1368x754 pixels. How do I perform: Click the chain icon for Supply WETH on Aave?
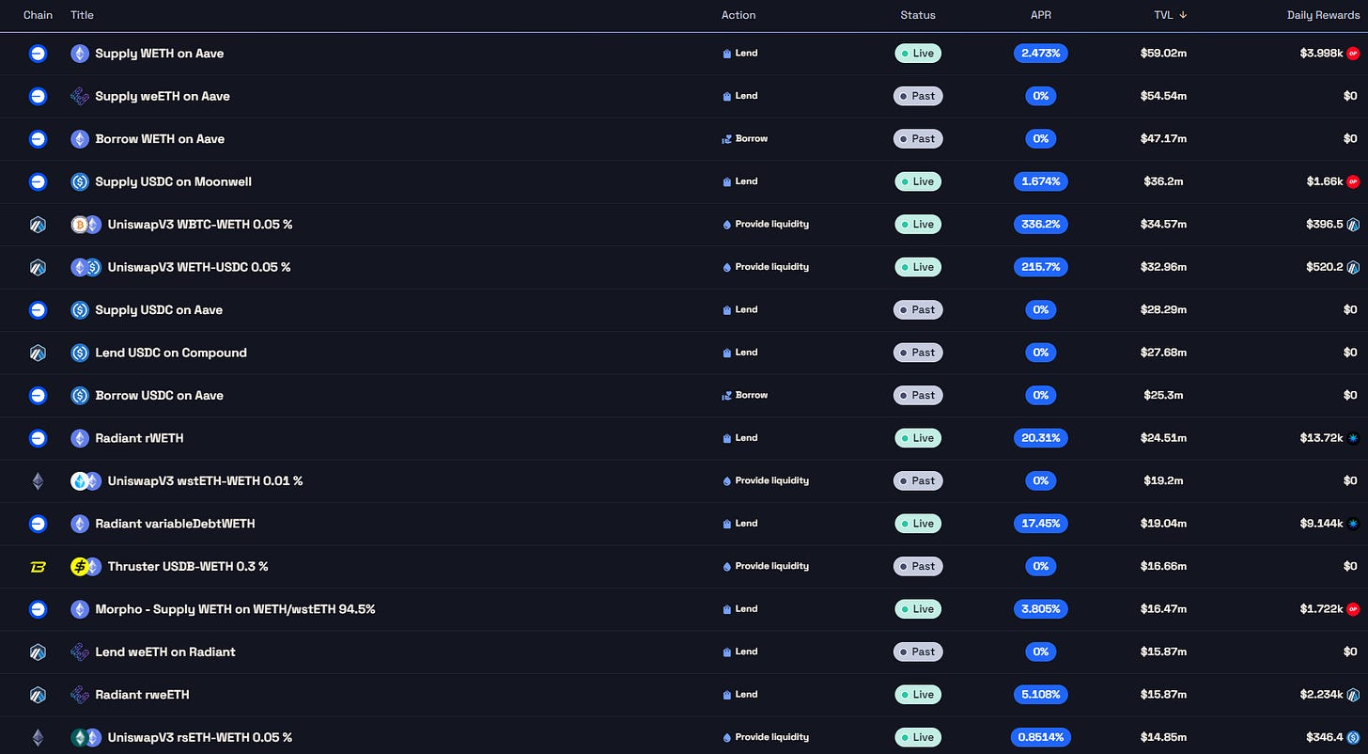pos(38,54)
